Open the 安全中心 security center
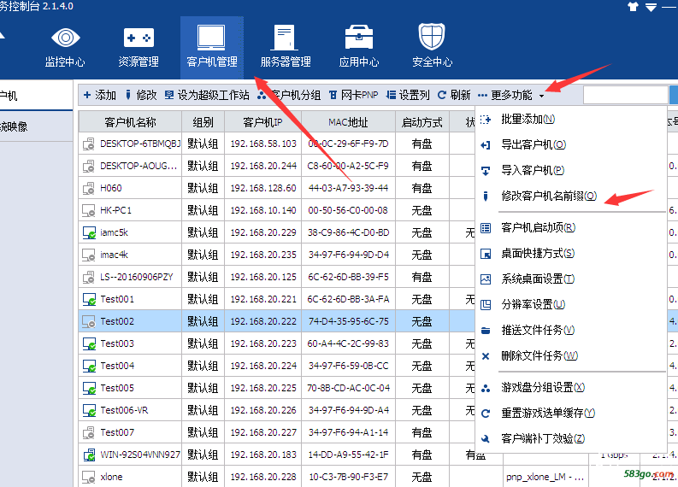Viewport: 678px width, 487px height. (x=432, y=47)
